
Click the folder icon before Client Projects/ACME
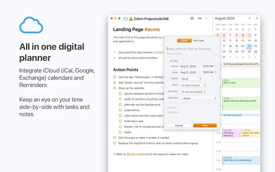coord(126,19)
